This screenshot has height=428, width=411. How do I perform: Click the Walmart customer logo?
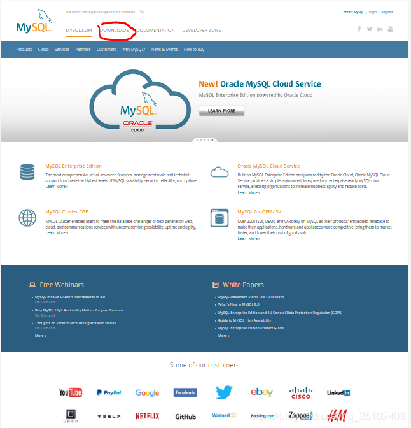point(224,415)
